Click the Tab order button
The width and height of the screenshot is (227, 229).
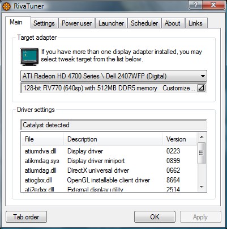(x=26, y=217)
